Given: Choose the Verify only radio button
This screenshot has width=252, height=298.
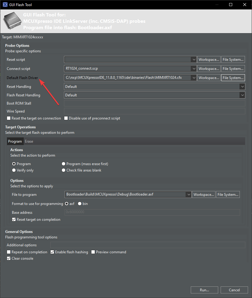Looking at the screenshot, I should (14, 170).
